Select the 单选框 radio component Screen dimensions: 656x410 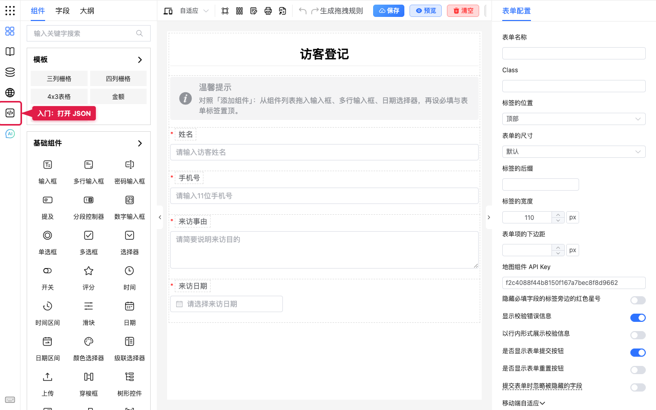pyautogui.click(x=48, y=242)
